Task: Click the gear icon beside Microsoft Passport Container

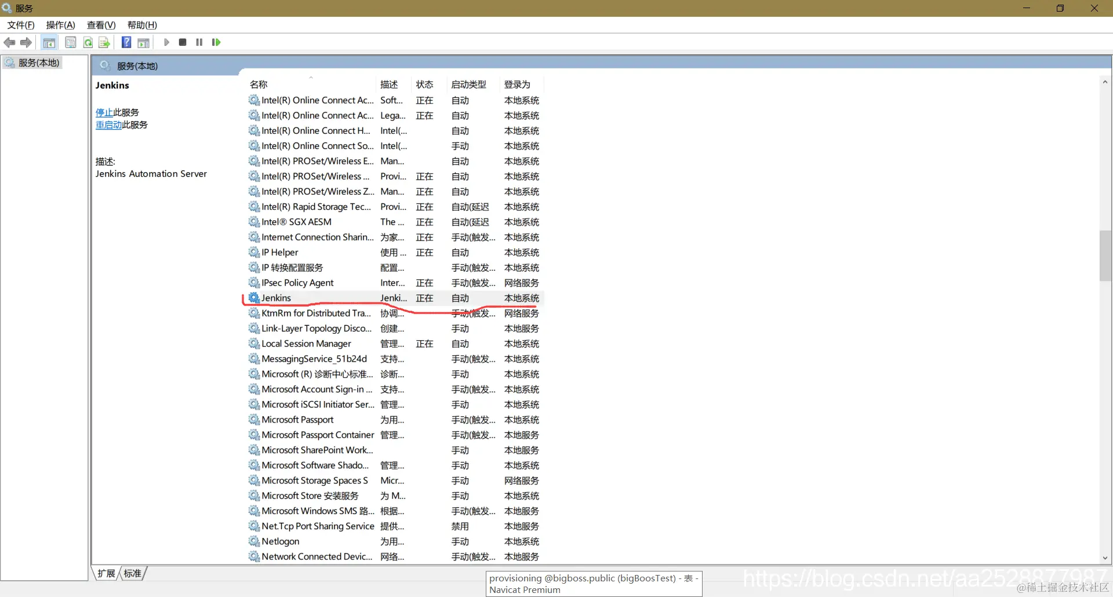Action: 254,435
